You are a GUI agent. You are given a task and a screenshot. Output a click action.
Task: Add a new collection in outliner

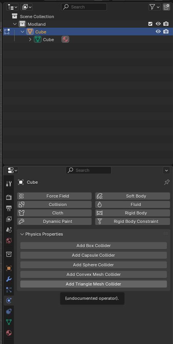pyautogui.click(x=166, y=7)
